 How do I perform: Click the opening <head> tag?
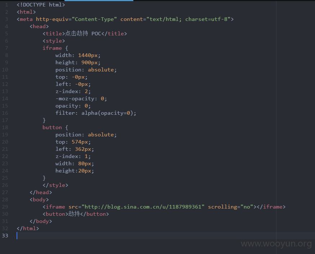(x=39, y=26)
